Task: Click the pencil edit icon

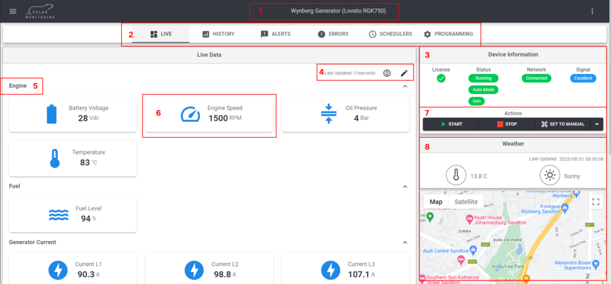Action: click(x=404, y=73)
